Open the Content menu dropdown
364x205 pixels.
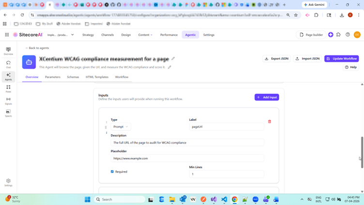(x=145, y=35)
